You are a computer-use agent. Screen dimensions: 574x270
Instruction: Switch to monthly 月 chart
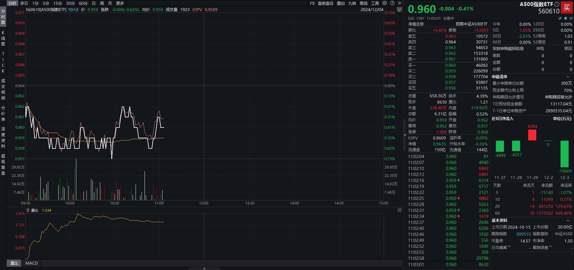pyautogui.click(x=110, y=3)
